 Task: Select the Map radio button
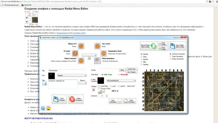(x=142, y=62)
